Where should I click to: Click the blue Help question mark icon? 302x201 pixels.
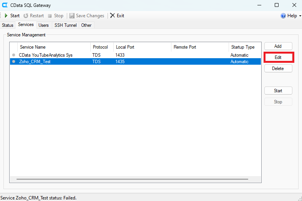click(x=283, y=16)
